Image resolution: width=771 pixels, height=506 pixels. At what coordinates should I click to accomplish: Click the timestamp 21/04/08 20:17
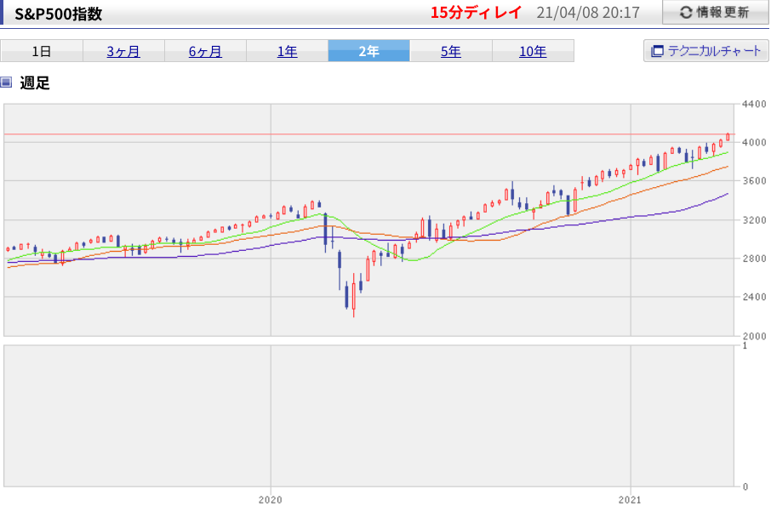588,13
